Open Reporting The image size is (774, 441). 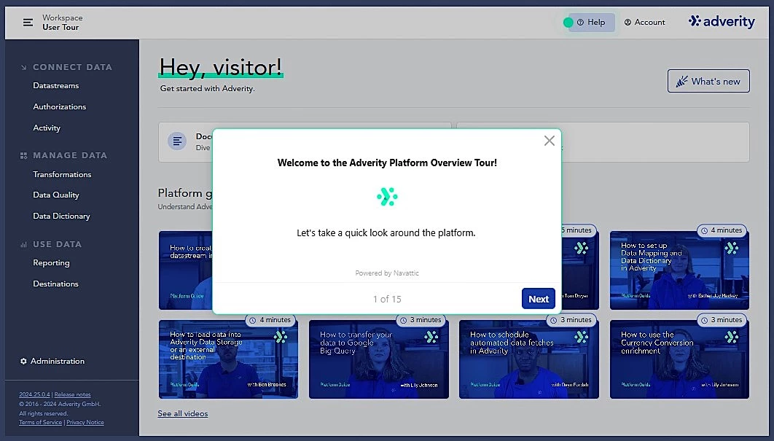click(51, 262)
